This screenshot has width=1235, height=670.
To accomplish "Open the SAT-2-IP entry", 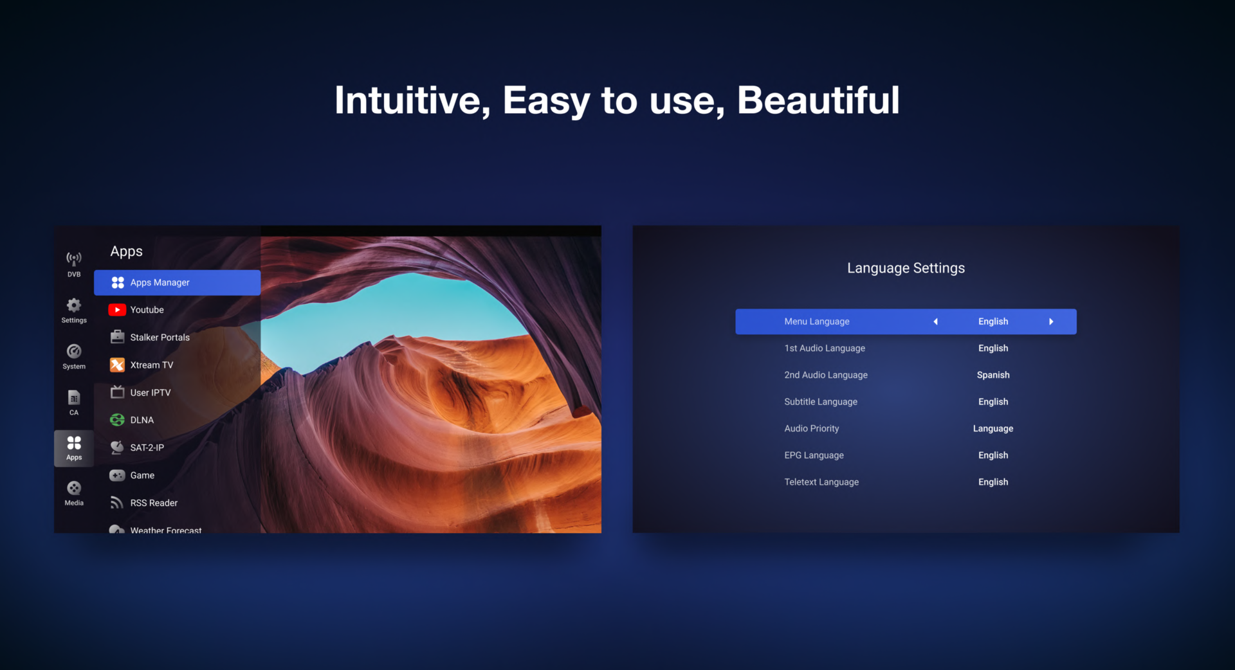I will pos(177,448).
